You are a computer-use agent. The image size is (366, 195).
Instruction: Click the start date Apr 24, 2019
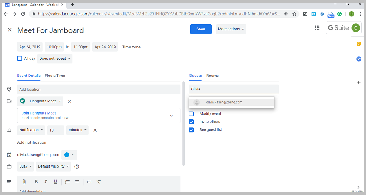coord(30,47)
